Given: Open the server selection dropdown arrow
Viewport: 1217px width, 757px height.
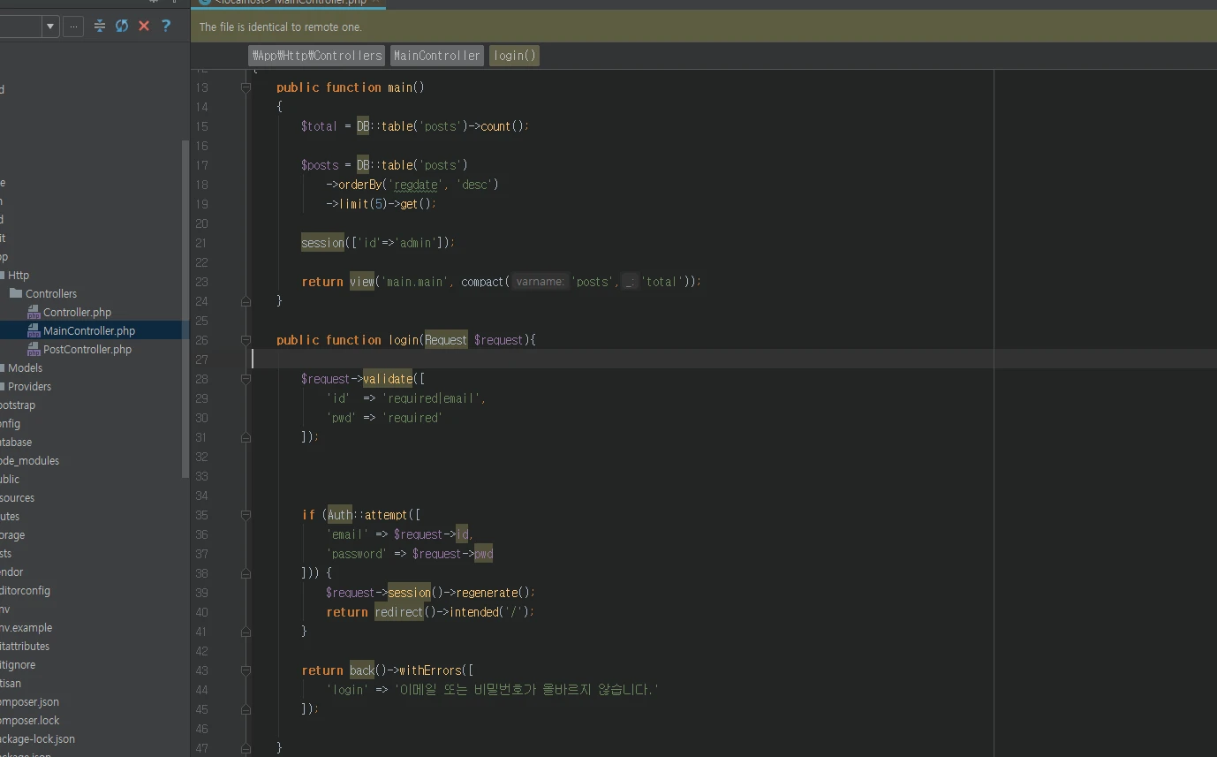Looking at the screenshot, I should [x=50, y=26].
